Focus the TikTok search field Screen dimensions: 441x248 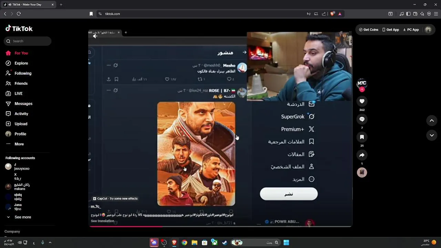(28, 41)
